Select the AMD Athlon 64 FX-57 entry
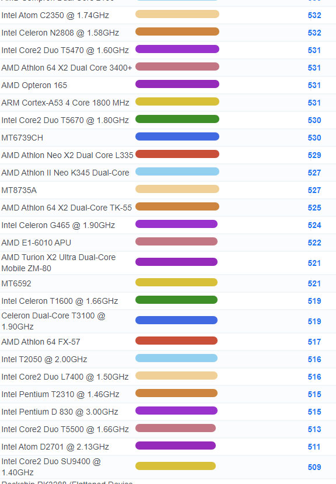This screenshot has width=336, height=484. [40, 342]
